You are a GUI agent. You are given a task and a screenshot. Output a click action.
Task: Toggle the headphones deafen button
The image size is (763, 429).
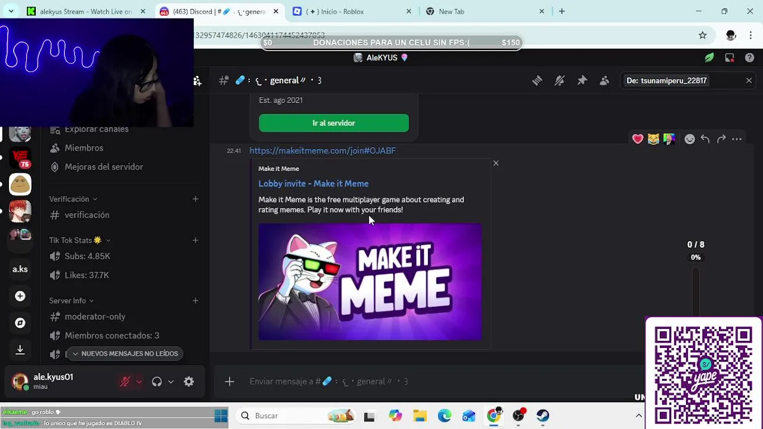coord(157,382)
